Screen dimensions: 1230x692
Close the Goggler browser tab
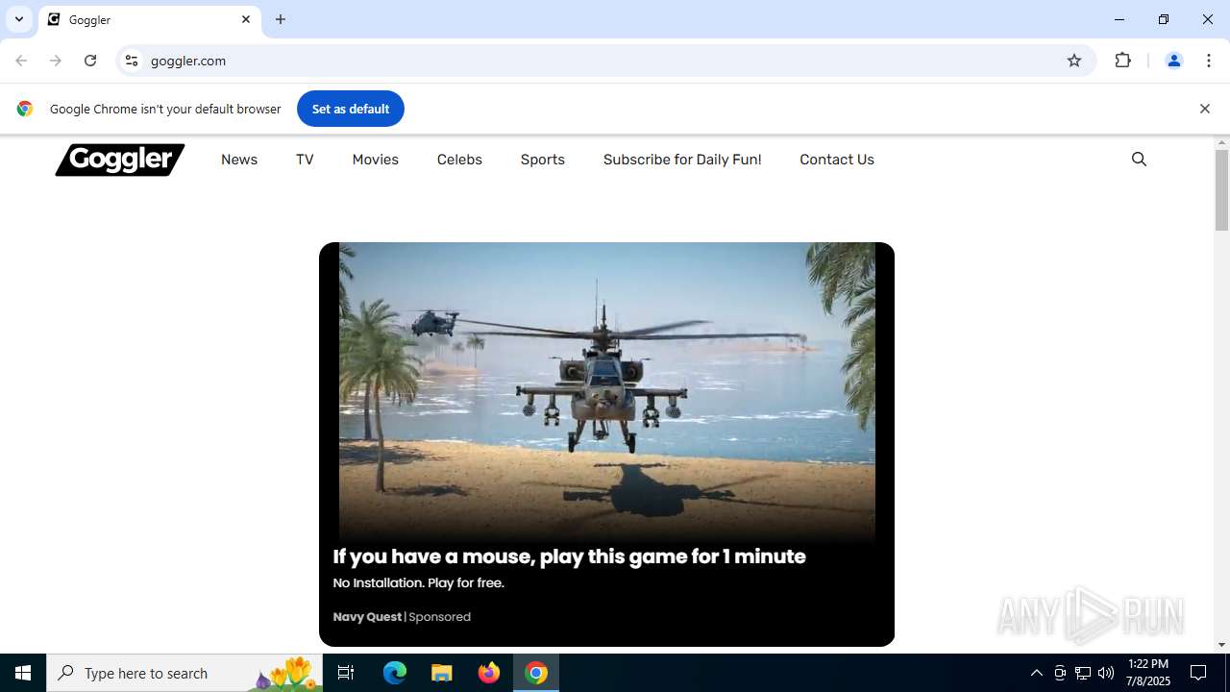(246, 19)
